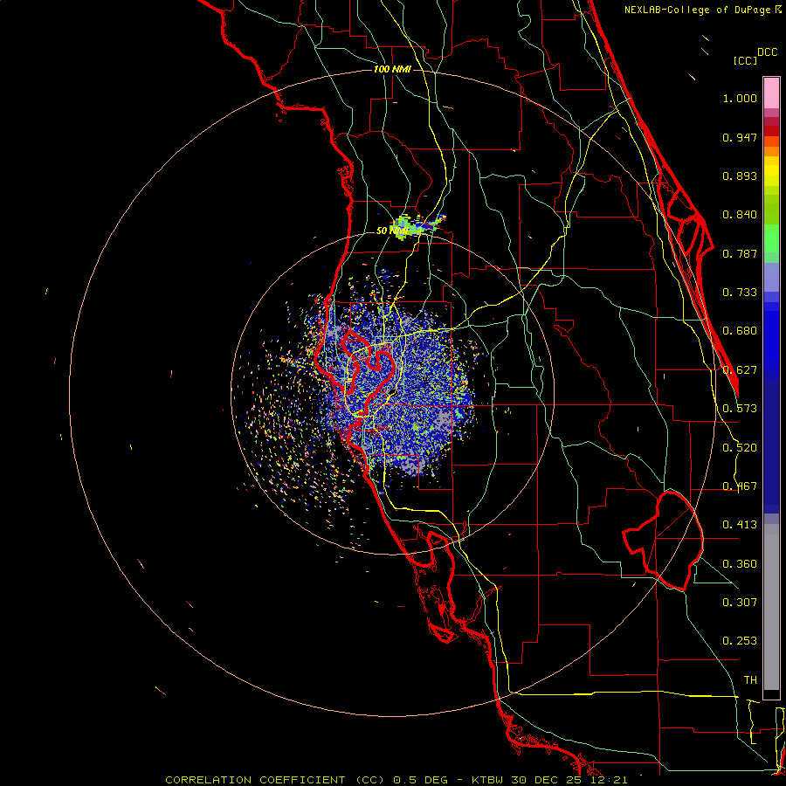Select the 0.680 scale value
Image resolution: width=786 pixels, height=786 pixels.
click(740, 331)
